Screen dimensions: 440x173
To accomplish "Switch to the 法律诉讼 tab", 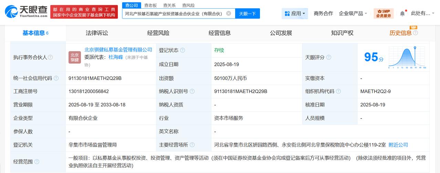I will point(97,33).
